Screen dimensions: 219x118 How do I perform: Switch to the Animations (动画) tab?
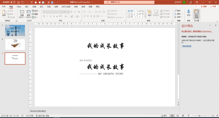pyautogui.click(x=56, y=7)
